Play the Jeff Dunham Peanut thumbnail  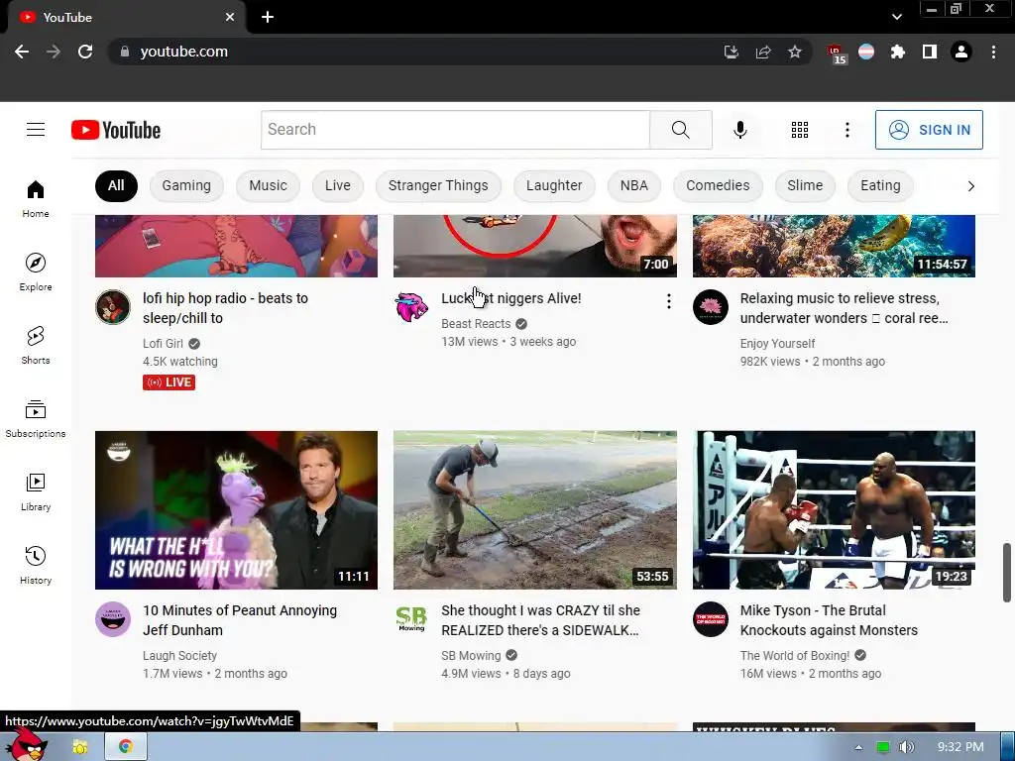236,510
